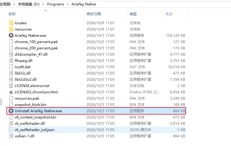231x146 pixels.
Task: Navigate to 本地磁盘 (D:) in the address bar
Action: click(29, 4)
